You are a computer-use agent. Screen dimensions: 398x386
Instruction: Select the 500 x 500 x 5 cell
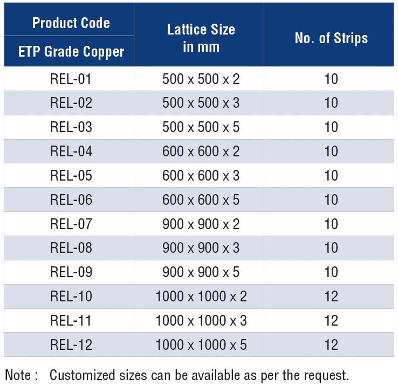201,127
